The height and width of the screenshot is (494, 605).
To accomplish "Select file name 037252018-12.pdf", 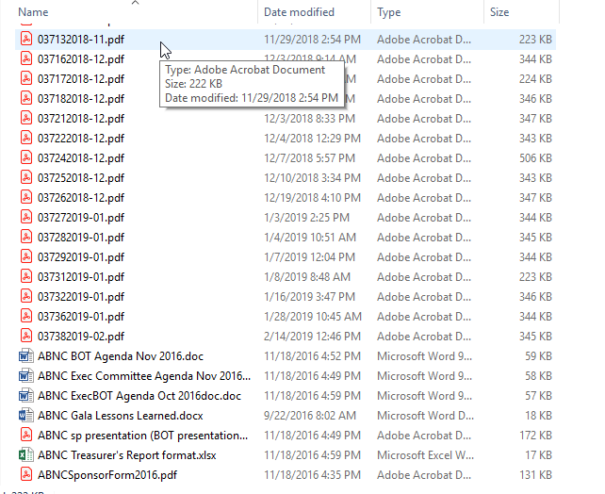I will pyautogui.click(x=81, y=178).
